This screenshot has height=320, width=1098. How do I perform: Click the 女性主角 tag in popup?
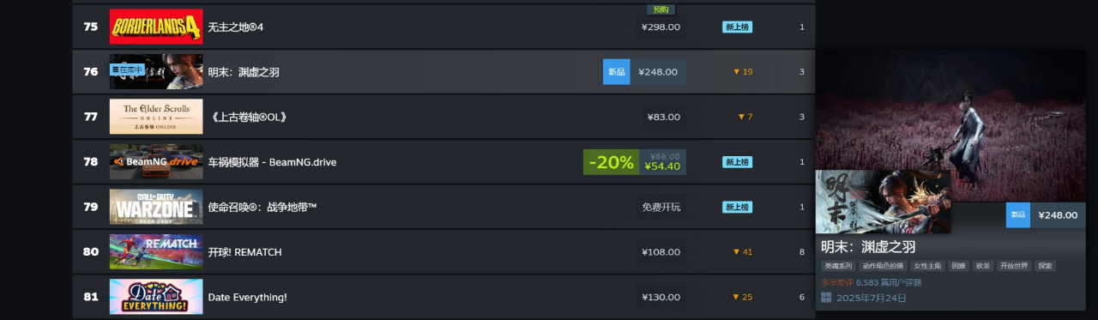point(926,266)
